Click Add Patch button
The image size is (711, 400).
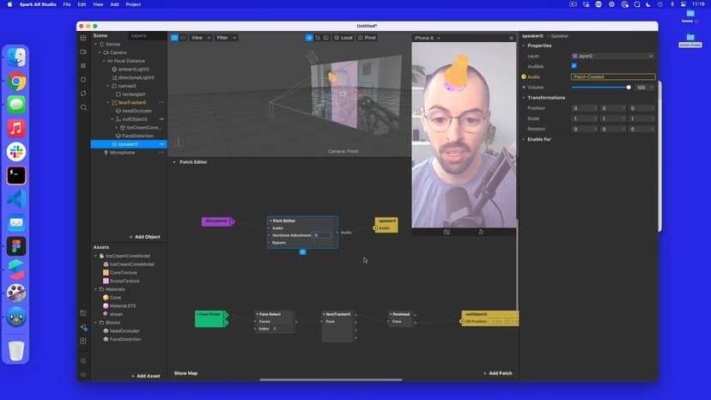(x=498, y=373)
